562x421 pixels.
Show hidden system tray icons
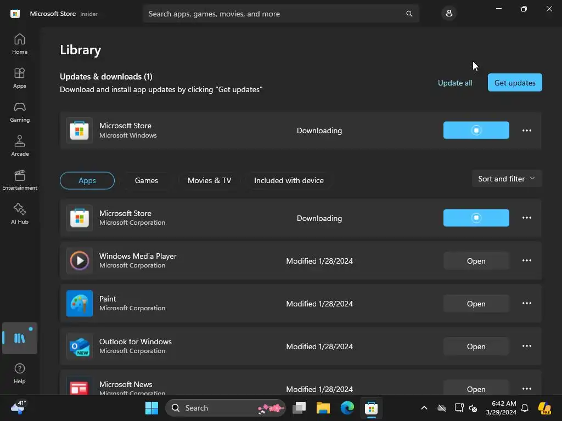click(424, 408)
